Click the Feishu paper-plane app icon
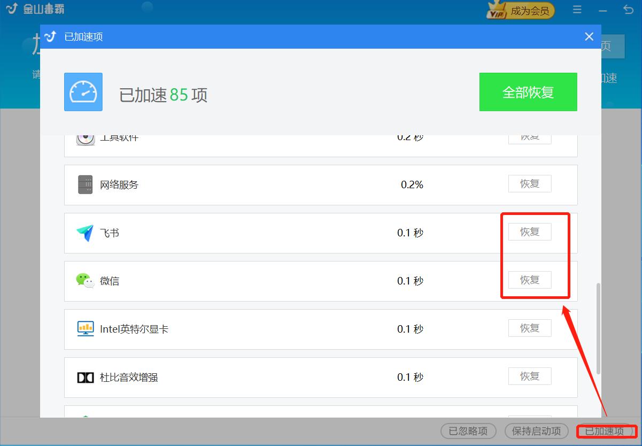The height and width of the screenshot is (446, 642). (85, 233)
